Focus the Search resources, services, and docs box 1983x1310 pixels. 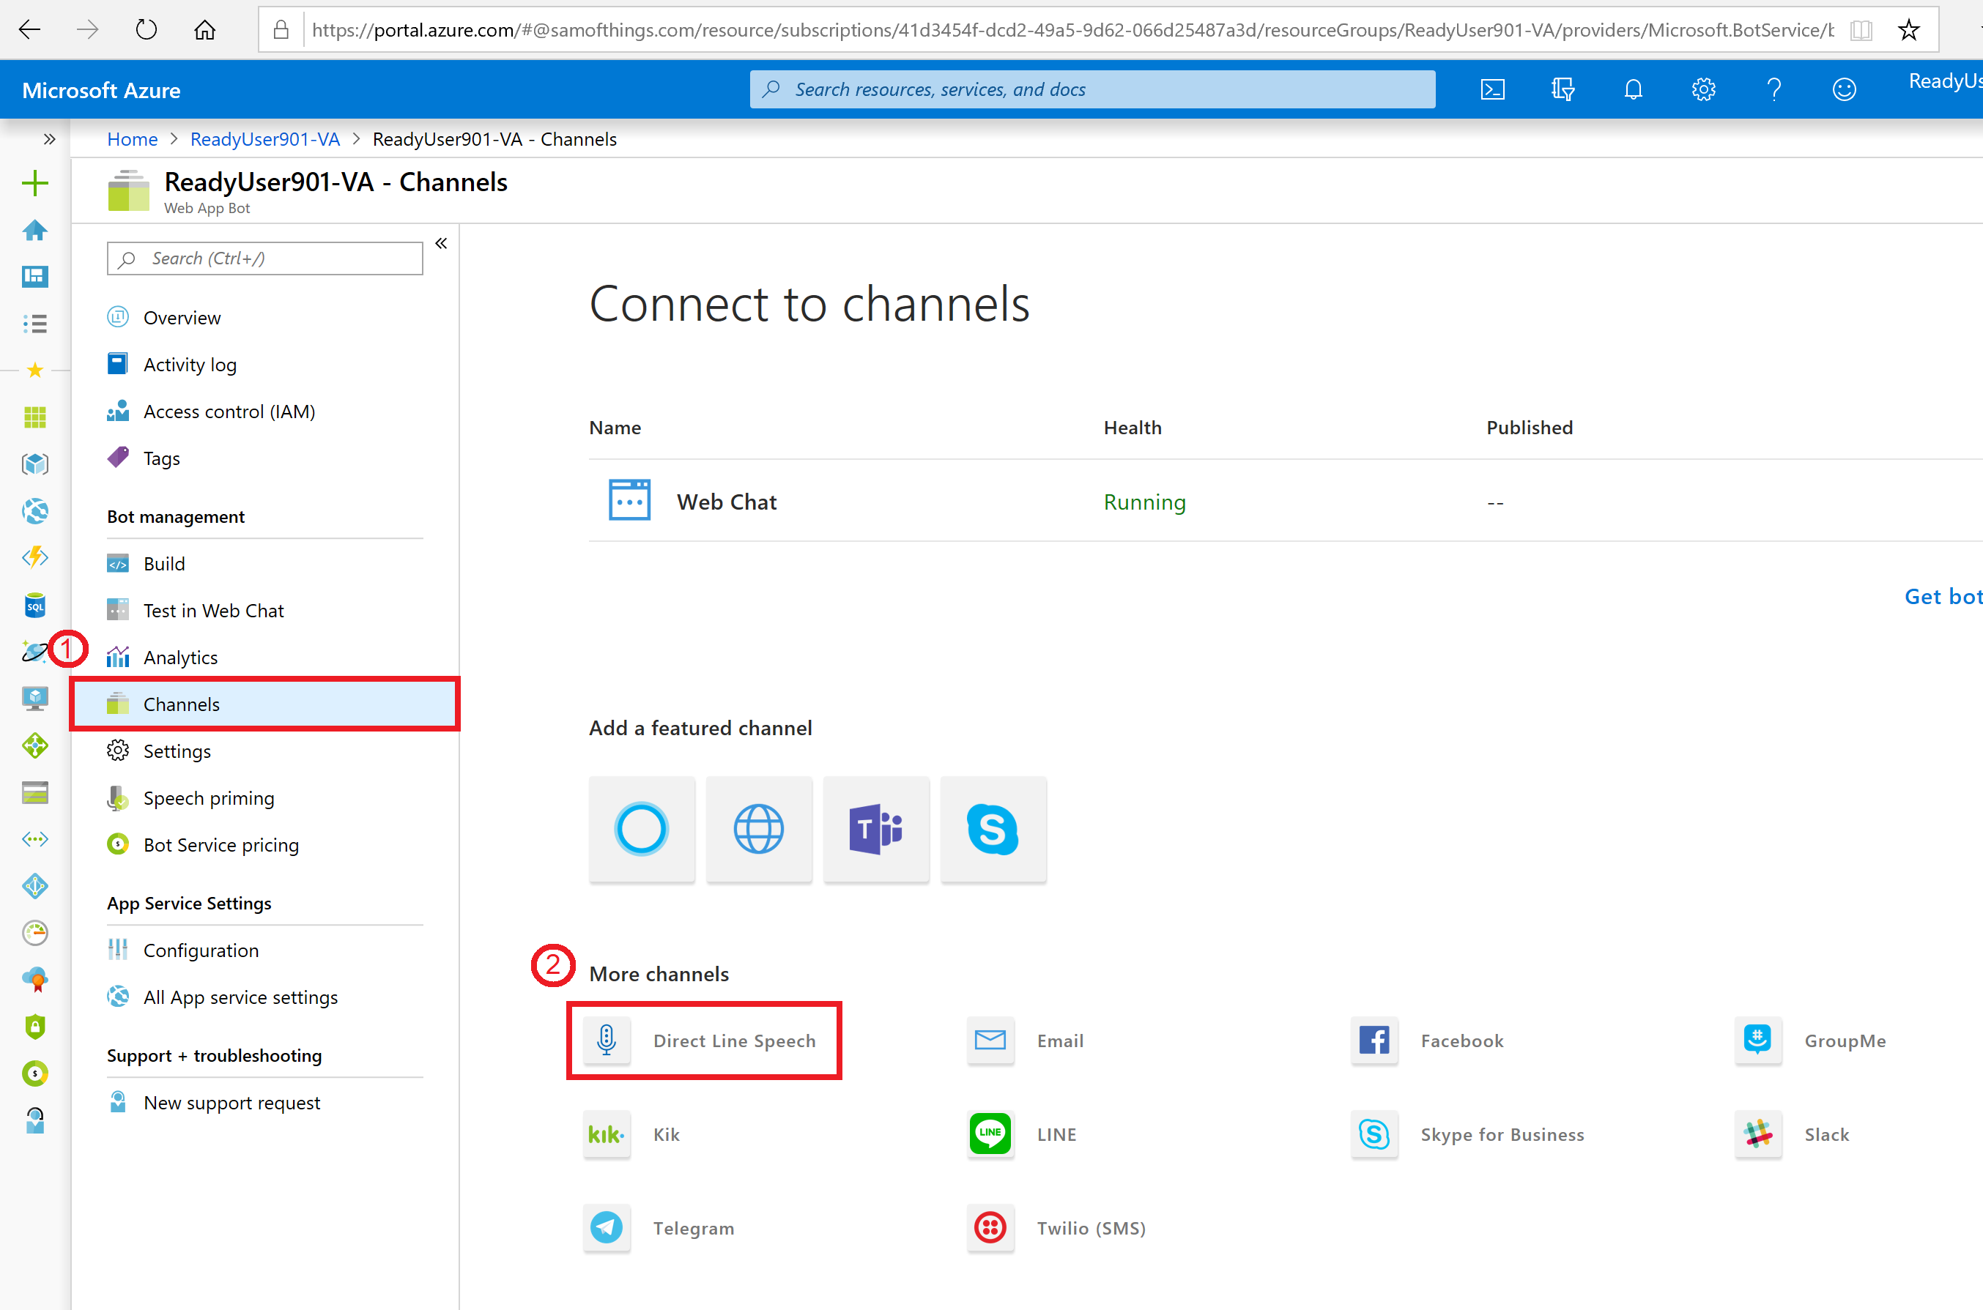(1092, 89)
